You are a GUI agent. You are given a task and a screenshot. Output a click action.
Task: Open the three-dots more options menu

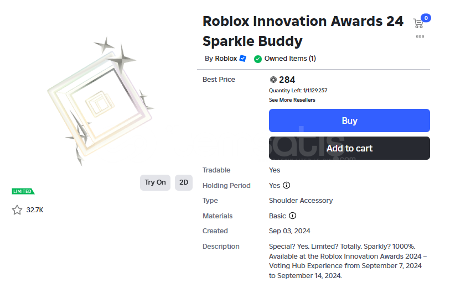tap(420, 36)
